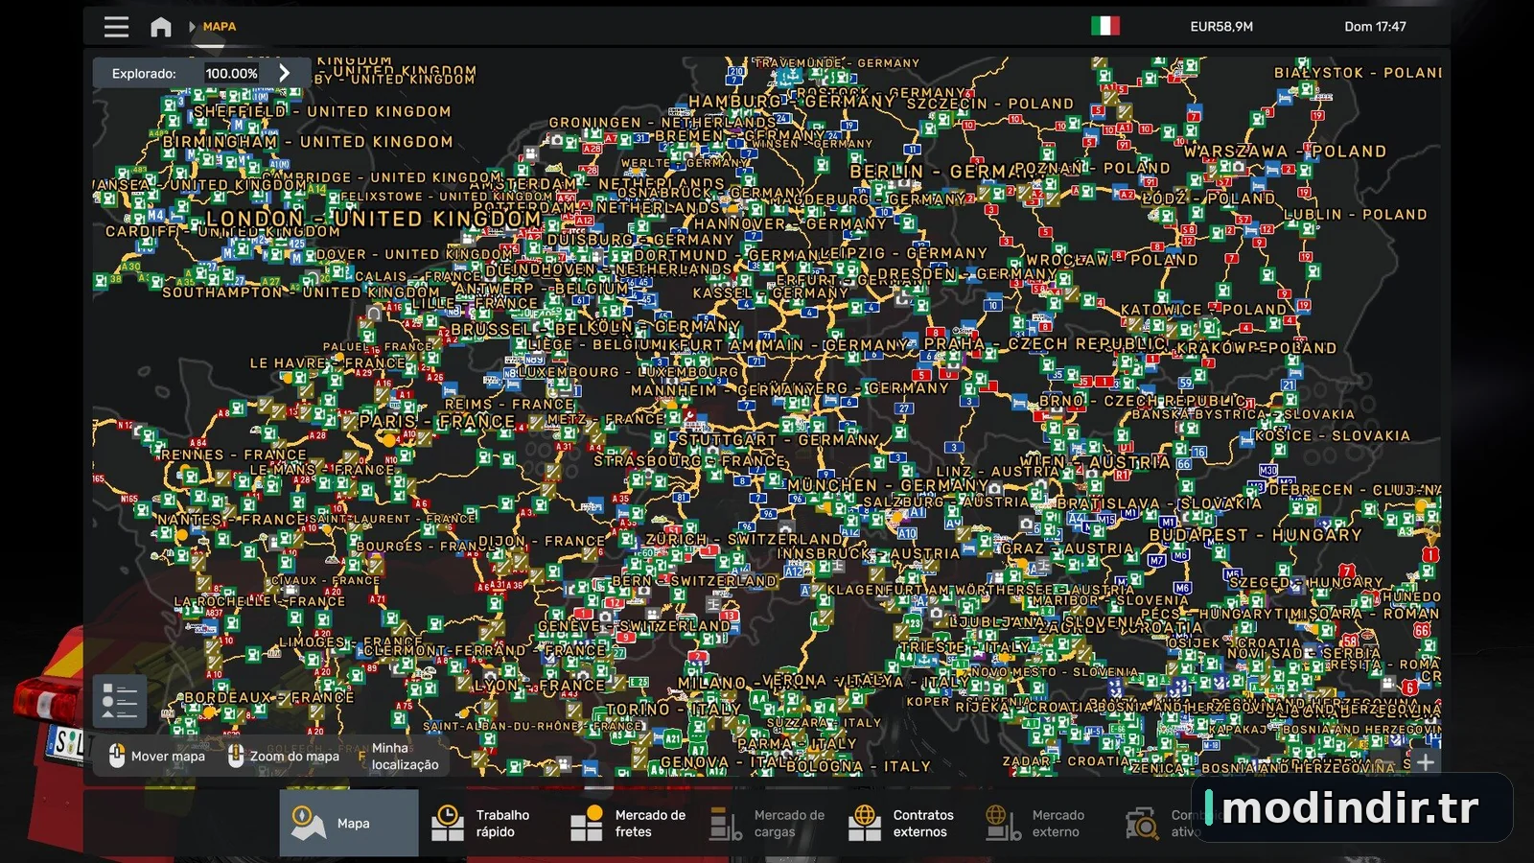Image resolution: width=1534 pixels, height=863 pixels.
Task: Click the ŁÓDŹ - POLAND label
Action: click(x=1209, y=198)
